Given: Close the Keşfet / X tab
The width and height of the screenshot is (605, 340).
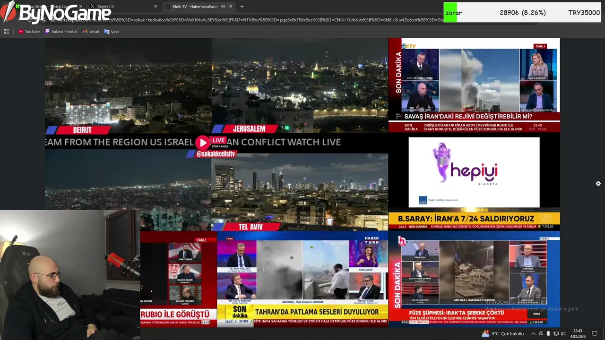Looking at the screenshot, I should pos(156,7).
